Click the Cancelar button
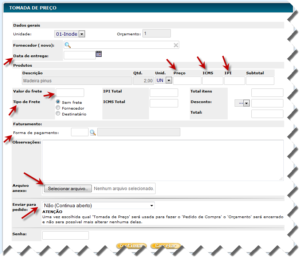The height and width of the screenshot is (260, 302). [x=165, y=246]
